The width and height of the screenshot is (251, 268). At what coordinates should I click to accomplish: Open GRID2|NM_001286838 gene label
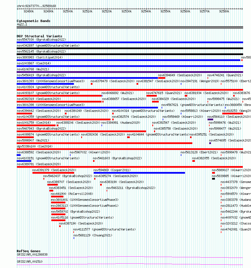pyautogui.click(x=32, y=255)
